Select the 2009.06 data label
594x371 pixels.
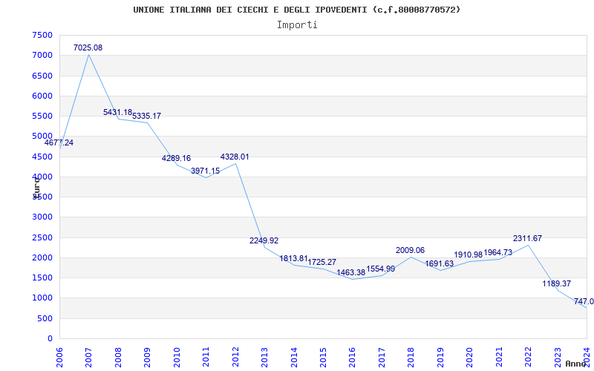click(411, 250)
